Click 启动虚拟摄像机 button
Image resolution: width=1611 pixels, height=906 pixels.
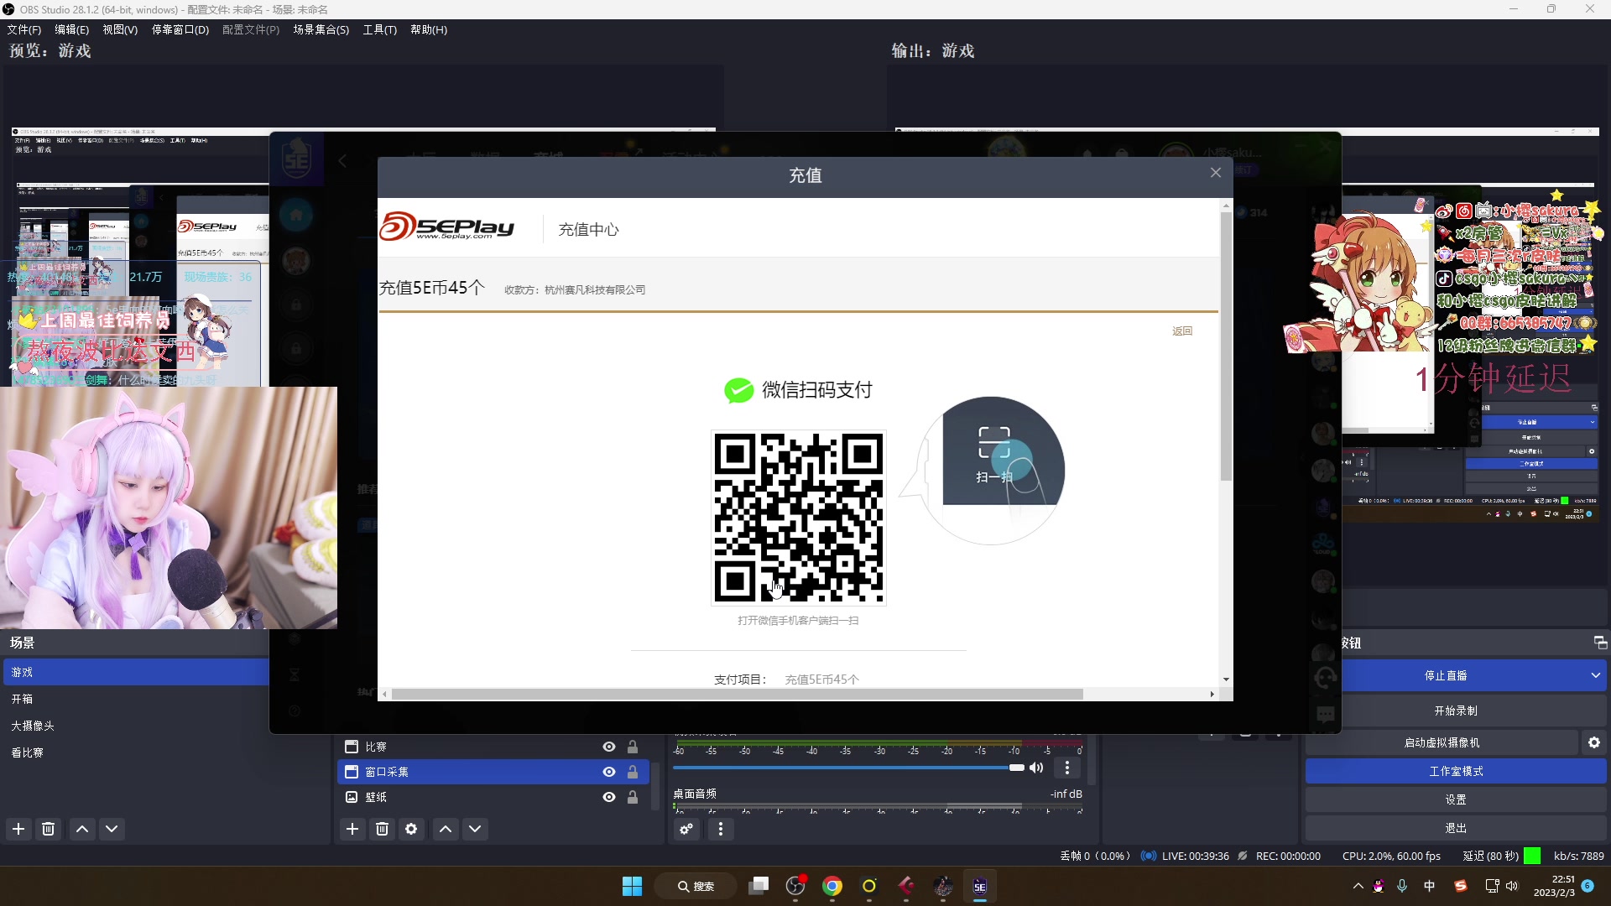point(1442,742)
